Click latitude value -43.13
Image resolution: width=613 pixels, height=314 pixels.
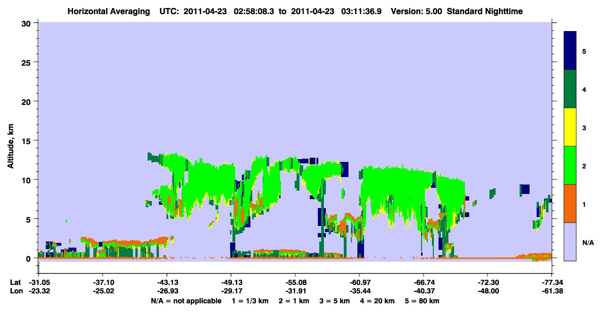[x=166, y=282]
